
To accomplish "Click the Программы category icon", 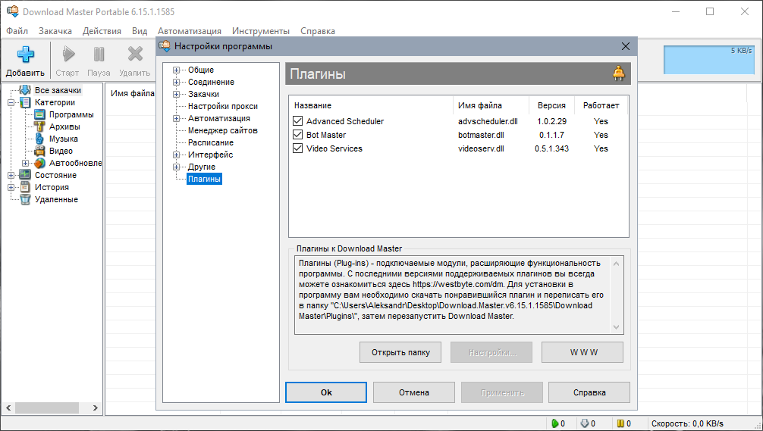I will pos(40,114).
